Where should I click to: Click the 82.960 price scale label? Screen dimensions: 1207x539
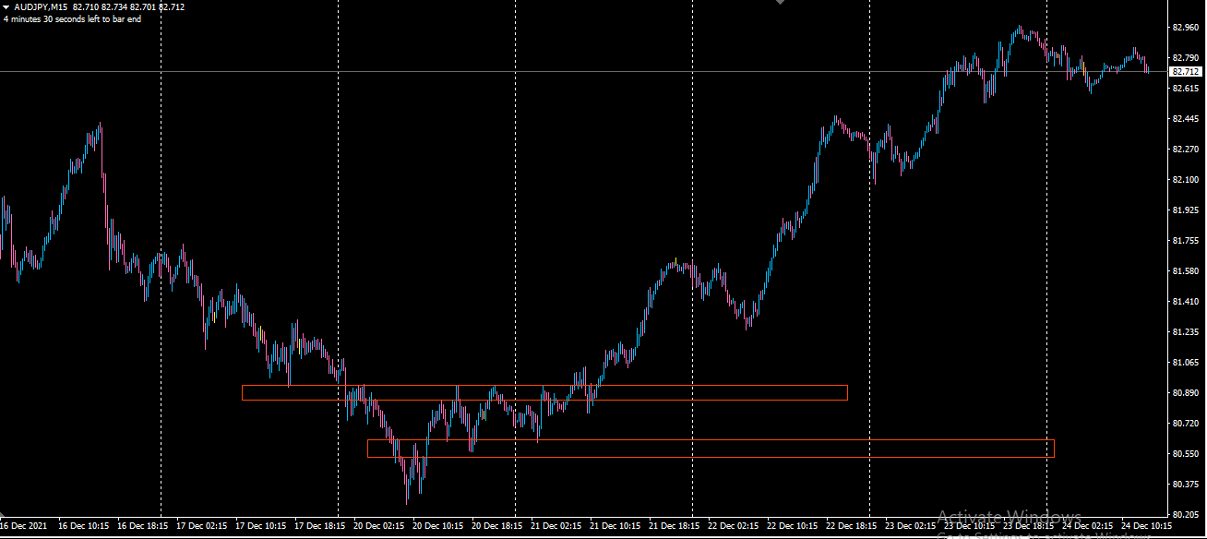(x=1185, y=28)
